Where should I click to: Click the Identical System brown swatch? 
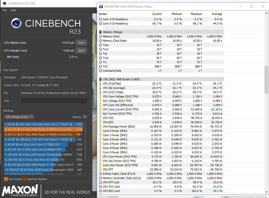point(24,179)
